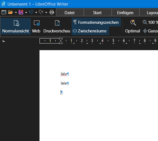Apply Optimal zoom view

point(132,26)
